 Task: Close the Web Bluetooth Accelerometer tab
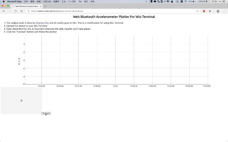tap(41, 6)
